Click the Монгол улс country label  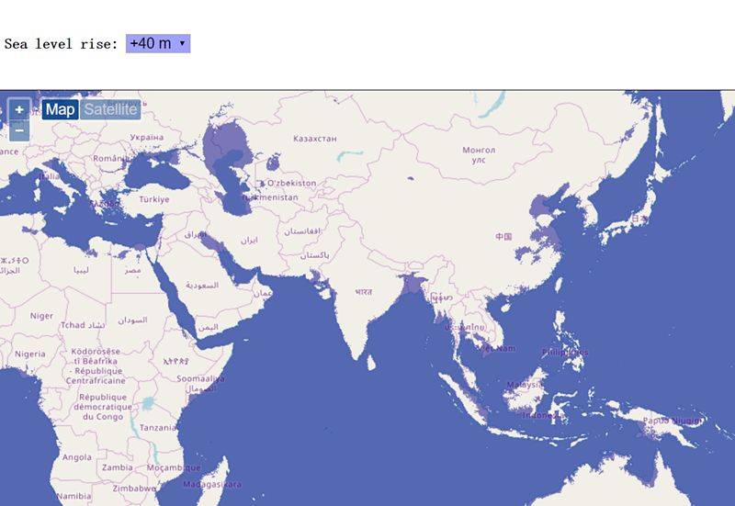point(479,153)
